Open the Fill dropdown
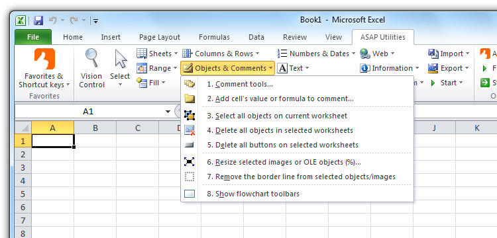This screenshot has width=497, height=238. pos(151,83)
